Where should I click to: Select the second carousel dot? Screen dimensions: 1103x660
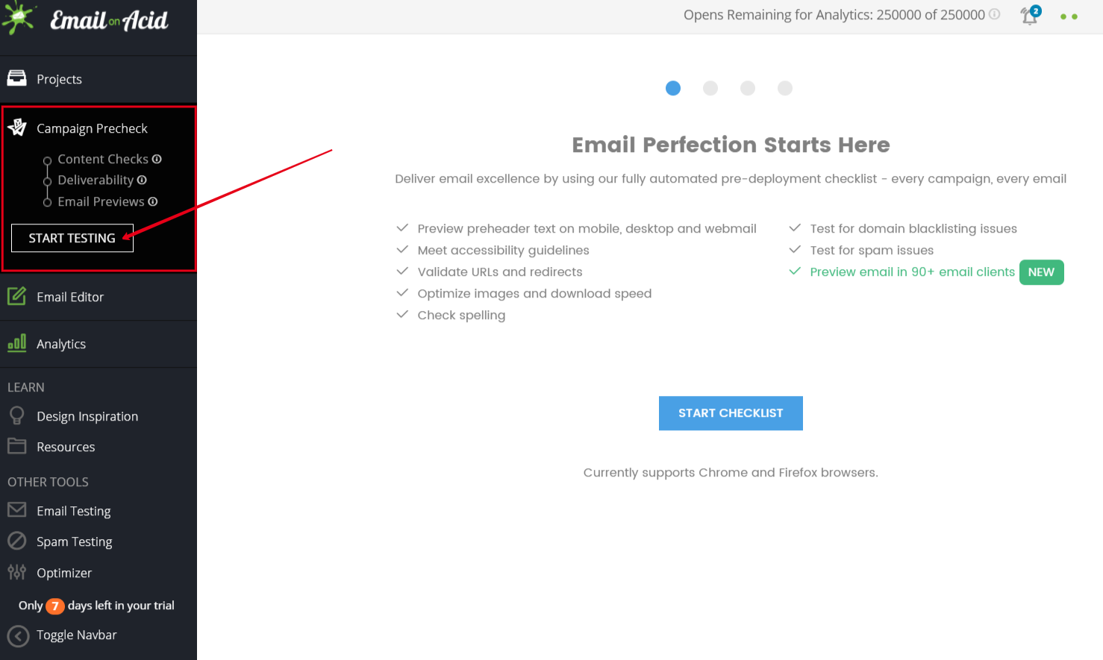click(x=710, y=88)
